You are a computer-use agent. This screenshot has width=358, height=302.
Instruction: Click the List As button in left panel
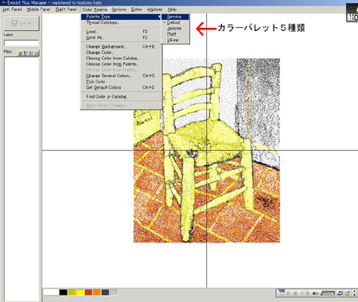(x=22, y=23)
